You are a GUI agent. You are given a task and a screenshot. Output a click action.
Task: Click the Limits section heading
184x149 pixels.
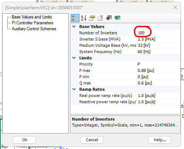pyautogui.click(x=86, y=58)
